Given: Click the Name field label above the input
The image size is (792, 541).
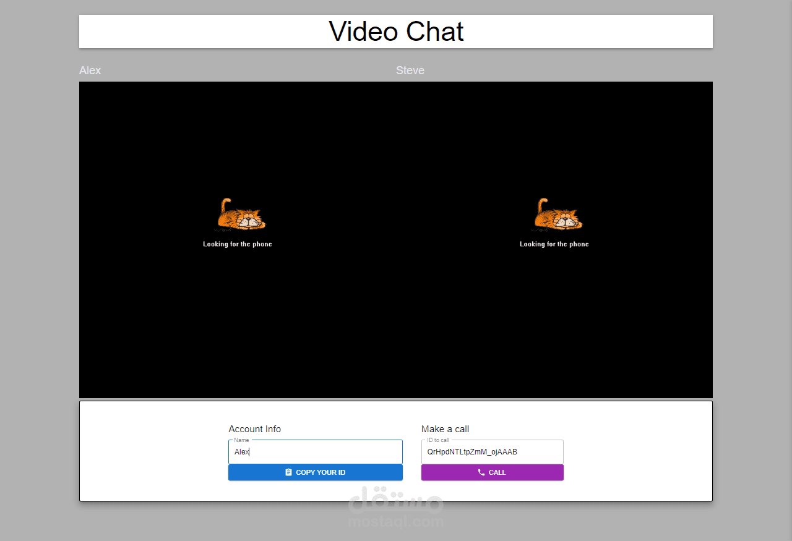Looking at the screenshot, I should 241,440.
